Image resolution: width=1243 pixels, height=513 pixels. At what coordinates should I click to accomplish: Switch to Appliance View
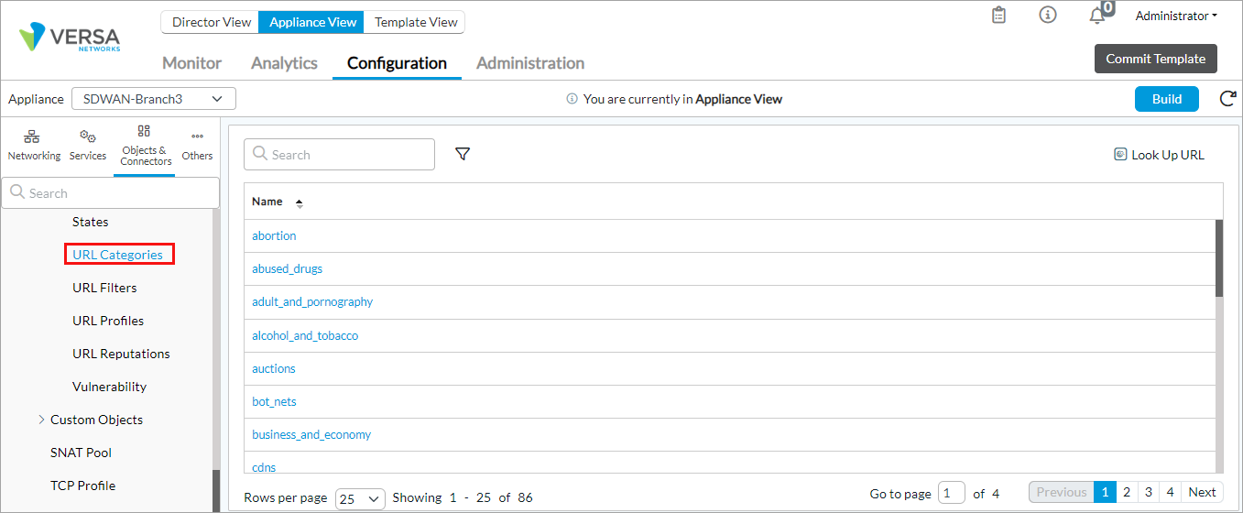click(x=312, y=22)
